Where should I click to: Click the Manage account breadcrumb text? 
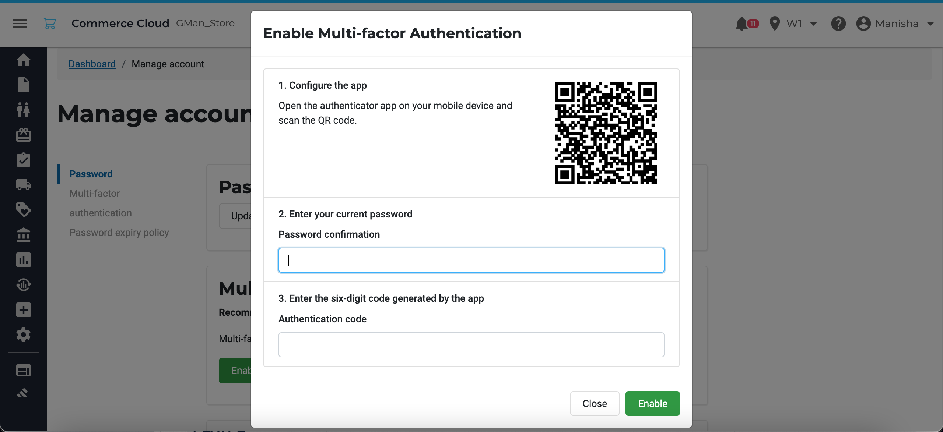pyautogui.click(x=168, y=64)
